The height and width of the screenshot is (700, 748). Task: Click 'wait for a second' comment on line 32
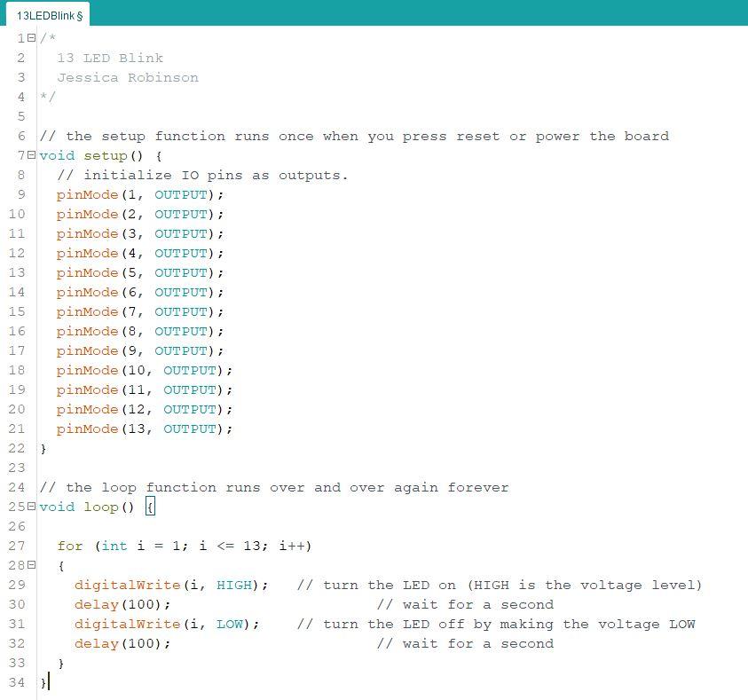click(465, 644)
